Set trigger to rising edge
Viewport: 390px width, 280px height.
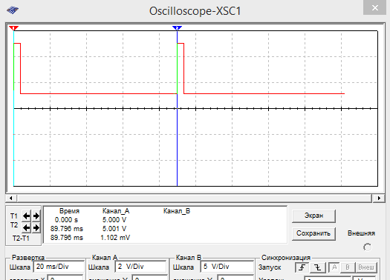pos(302,267)
